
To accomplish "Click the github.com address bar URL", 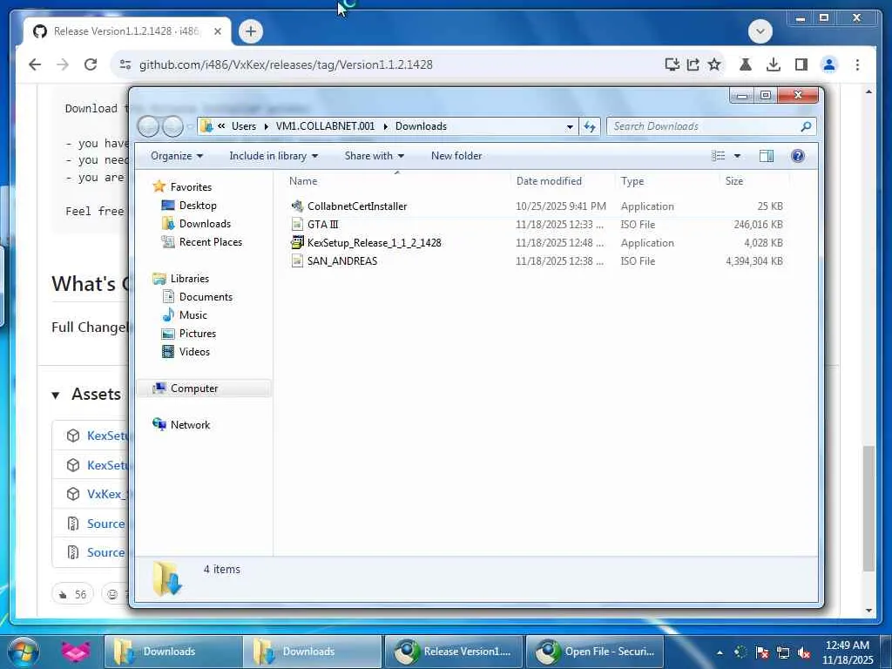I will click(x=286, y=64).
